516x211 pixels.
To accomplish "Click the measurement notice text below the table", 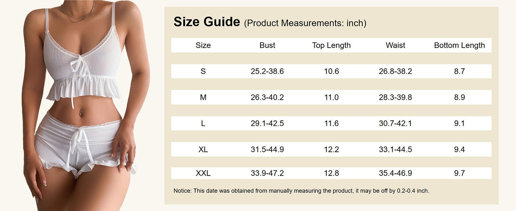I will point(301,191).
